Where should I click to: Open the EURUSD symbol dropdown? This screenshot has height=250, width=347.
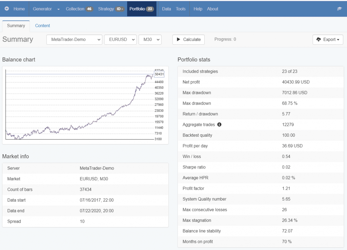[x=120, y=40]
